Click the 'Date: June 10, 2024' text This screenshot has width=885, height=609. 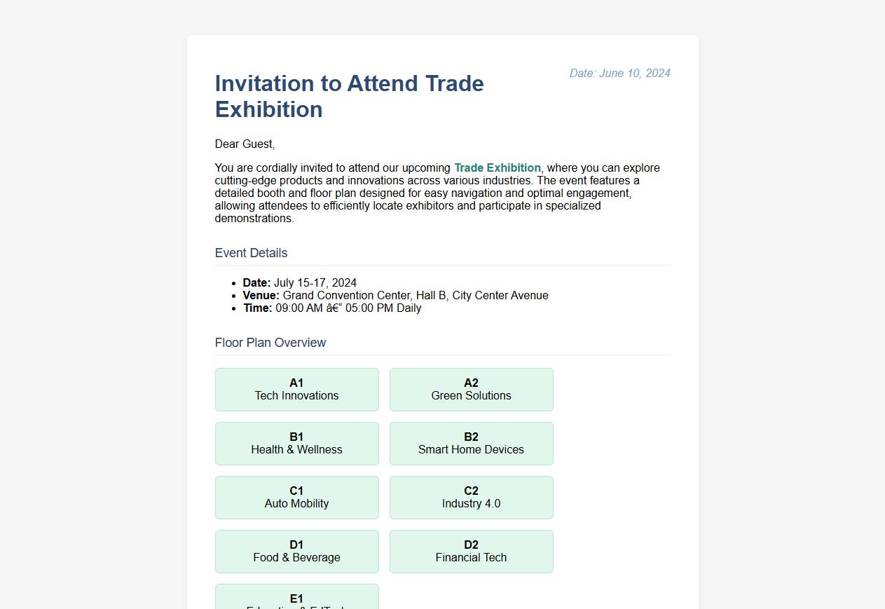(x=619, y=73)
